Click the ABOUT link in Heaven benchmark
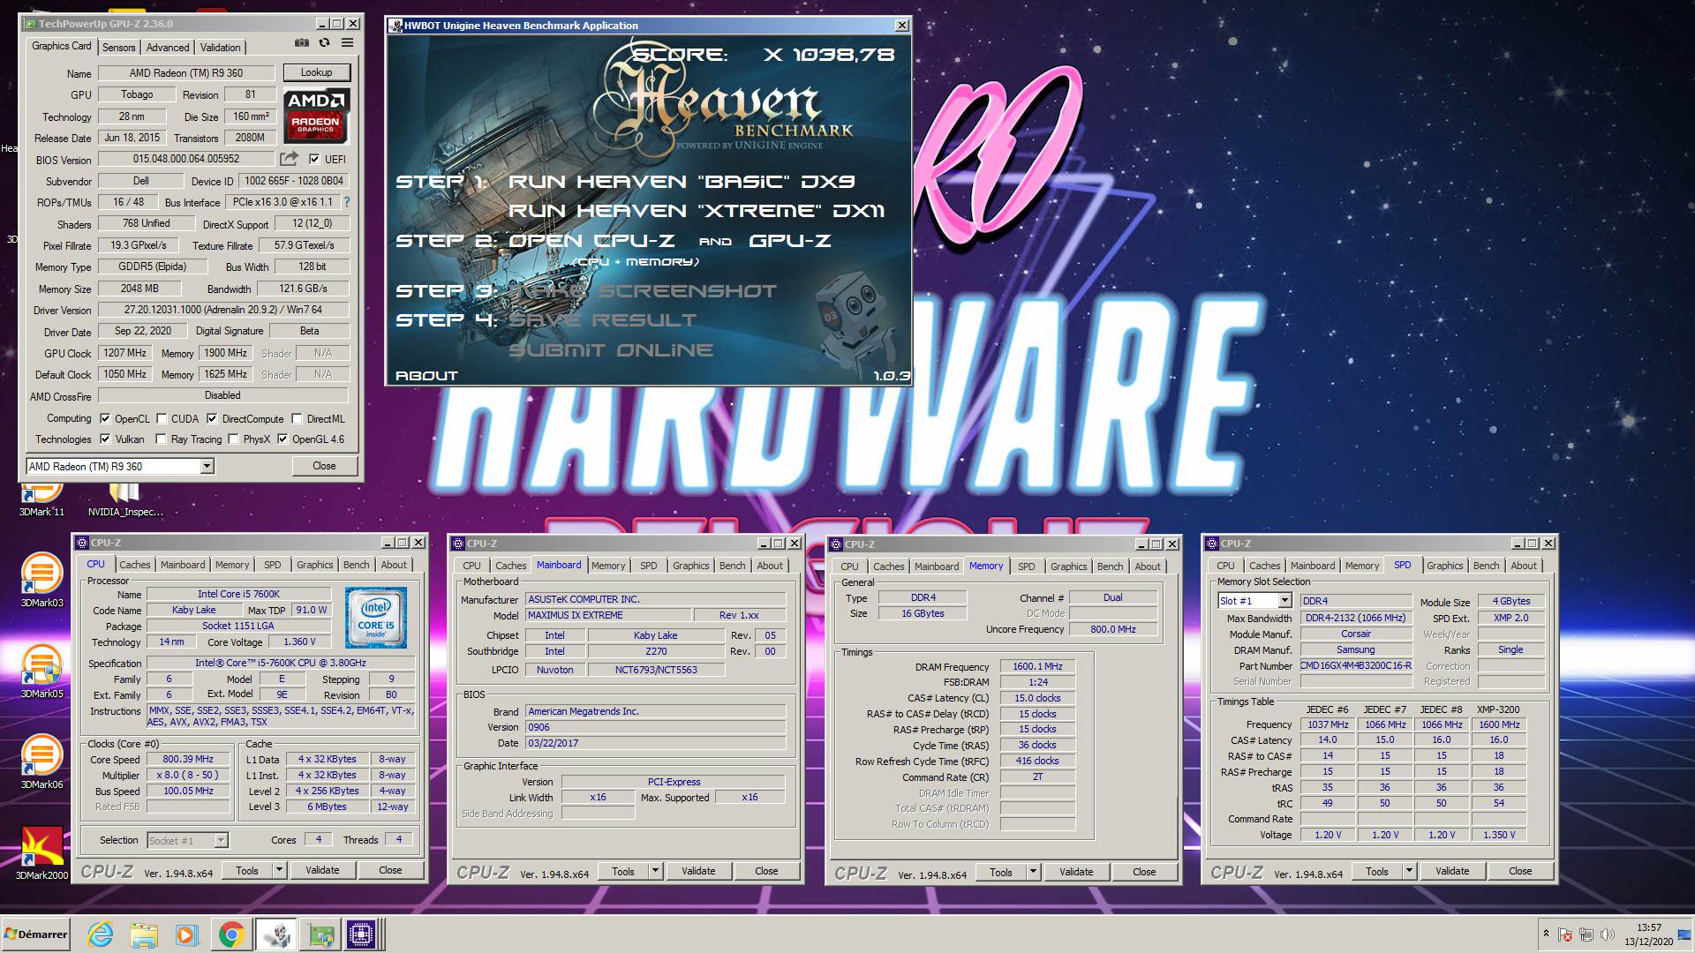Viewport: 1695px width, 953px height. 426,376
